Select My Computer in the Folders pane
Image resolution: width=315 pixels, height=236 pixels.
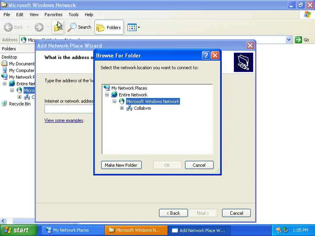(x=22, y=70)
